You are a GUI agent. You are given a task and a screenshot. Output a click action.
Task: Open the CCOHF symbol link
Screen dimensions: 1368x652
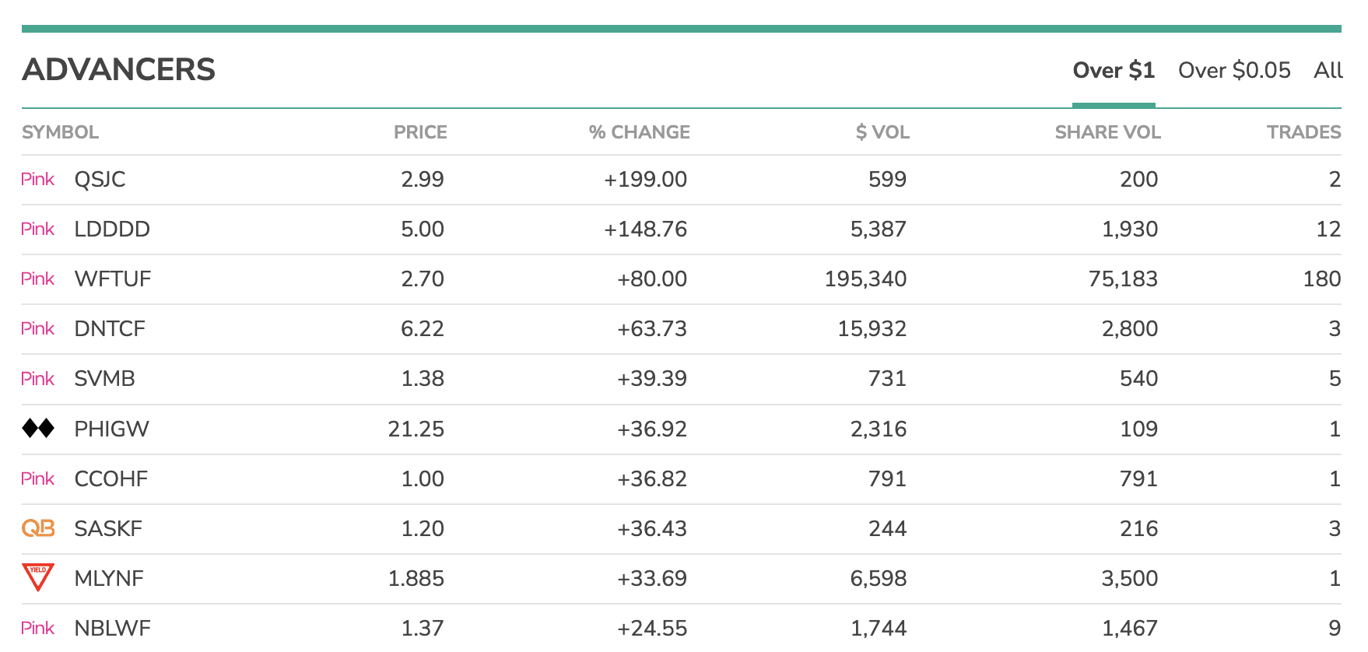(110, 478)
